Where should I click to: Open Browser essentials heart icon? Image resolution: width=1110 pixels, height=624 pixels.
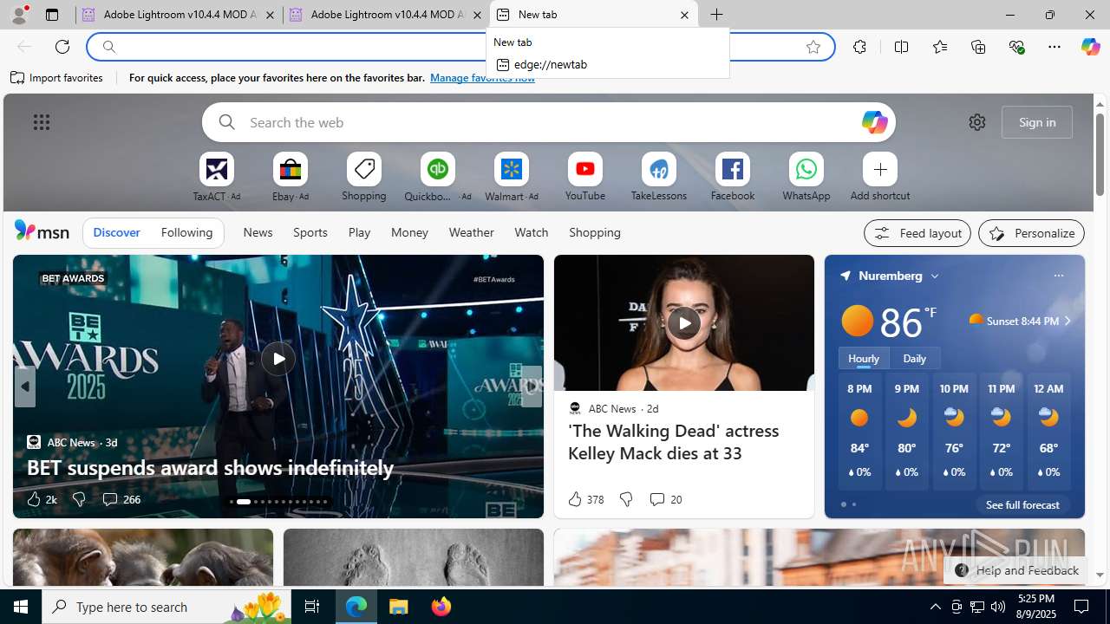(x=1016, y=47)
